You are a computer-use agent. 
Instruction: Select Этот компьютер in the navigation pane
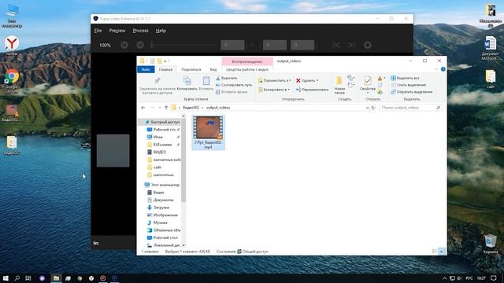point(162,185)
